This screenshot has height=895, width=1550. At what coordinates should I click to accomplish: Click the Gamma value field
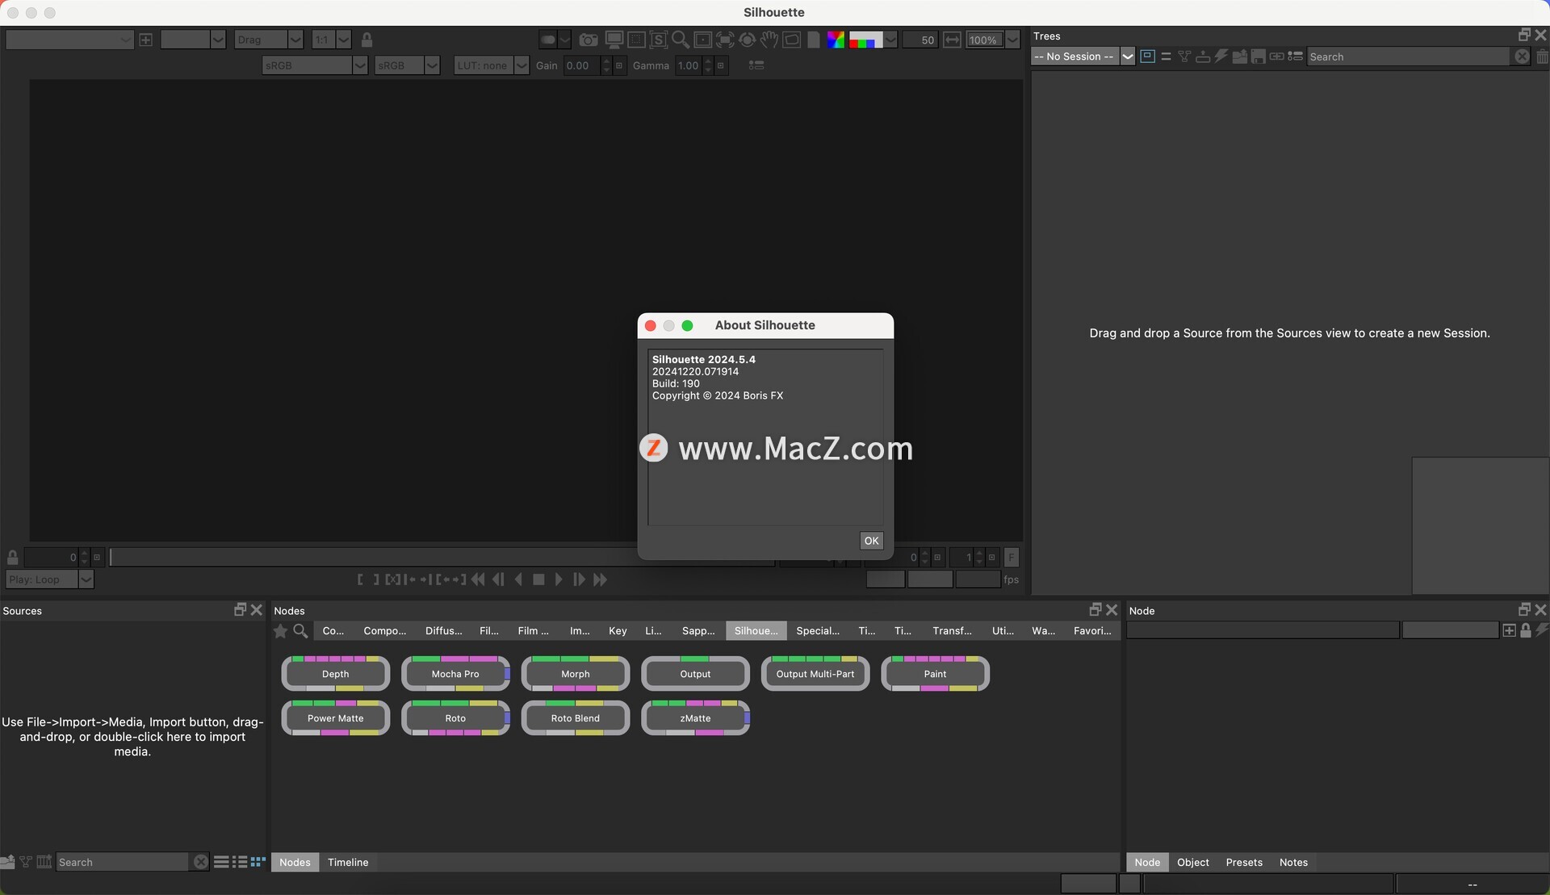pyautogui.click(x=689, y=65)
